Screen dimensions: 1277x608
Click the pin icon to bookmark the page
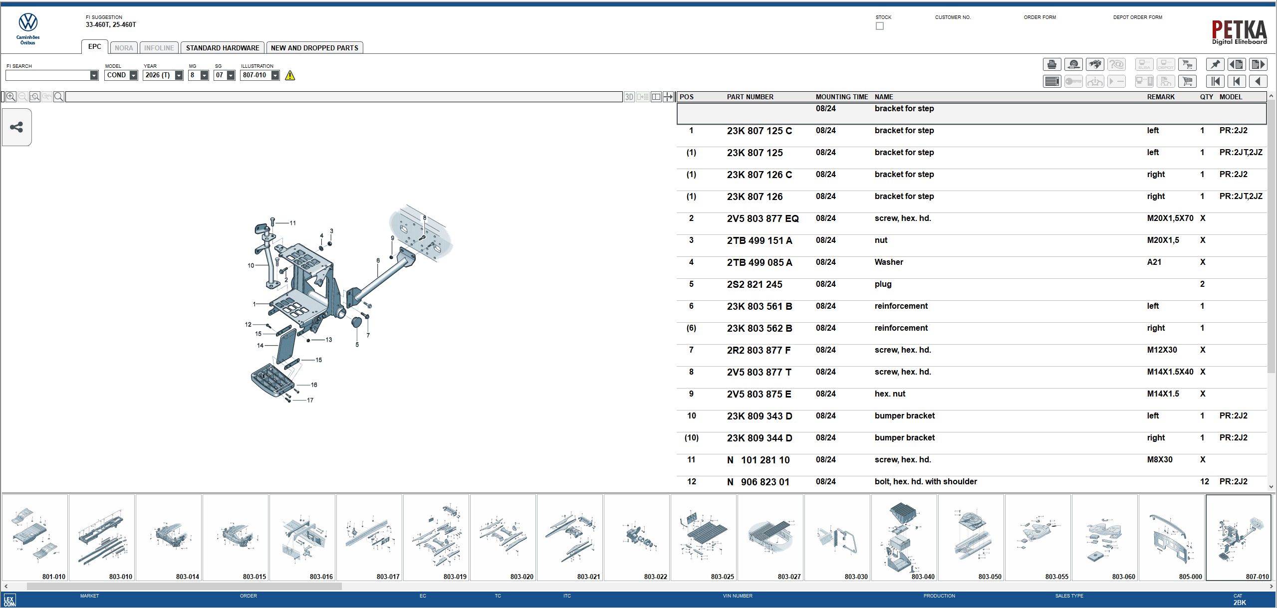tap(1216, 64)
